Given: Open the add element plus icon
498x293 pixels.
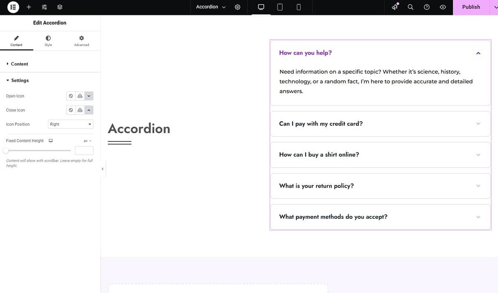Looking at the screenshot, I should (29, 7).
